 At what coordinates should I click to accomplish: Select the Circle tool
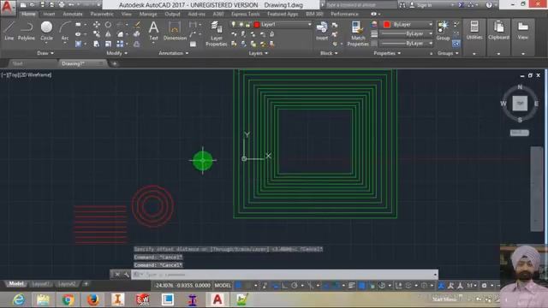[x=46, y=31]
